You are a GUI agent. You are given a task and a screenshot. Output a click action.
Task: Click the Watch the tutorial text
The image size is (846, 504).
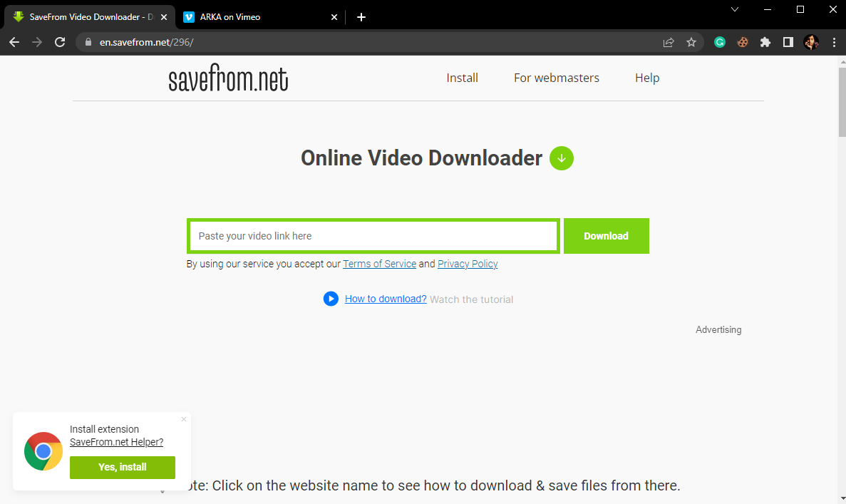pyautogui.click(x=472, y=299)
